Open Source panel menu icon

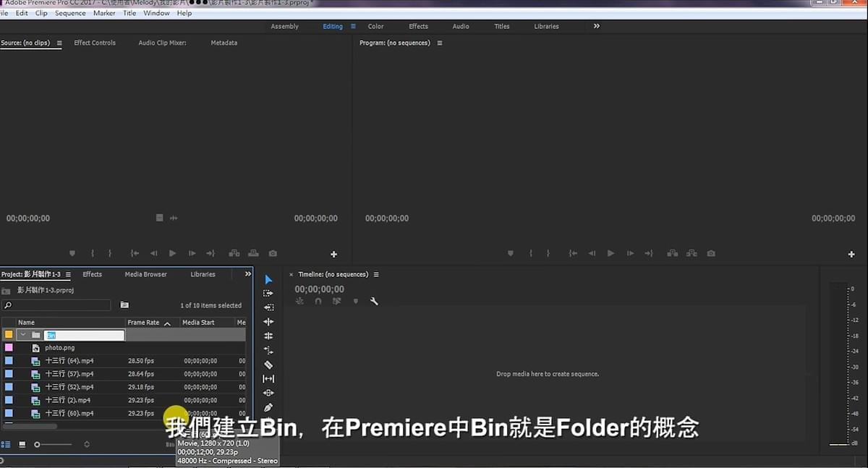59,43
